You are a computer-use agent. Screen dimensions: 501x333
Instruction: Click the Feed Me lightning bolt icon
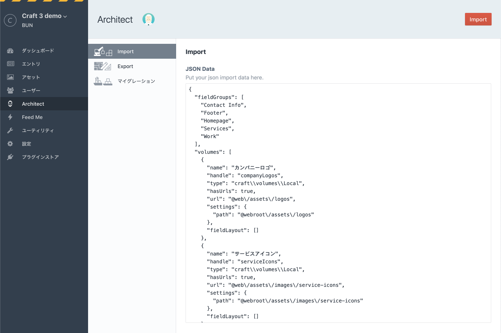click(x=10, y=117)
